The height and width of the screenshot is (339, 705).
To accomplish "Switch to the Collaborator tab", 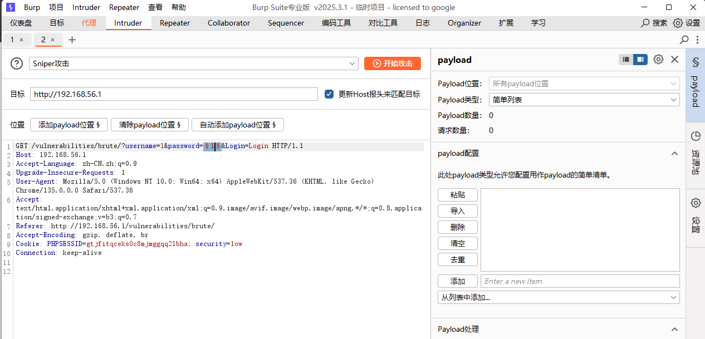I will point(229,23).
